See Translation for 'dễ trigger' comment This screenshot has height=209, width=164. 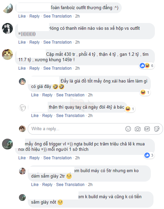[x=57, y=158]
